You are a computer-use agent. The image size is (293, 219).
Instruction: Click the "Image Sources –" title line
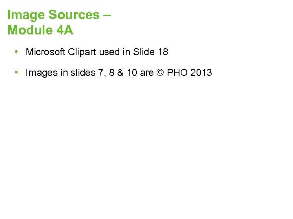pyautogui.click(x=59, y=15)
